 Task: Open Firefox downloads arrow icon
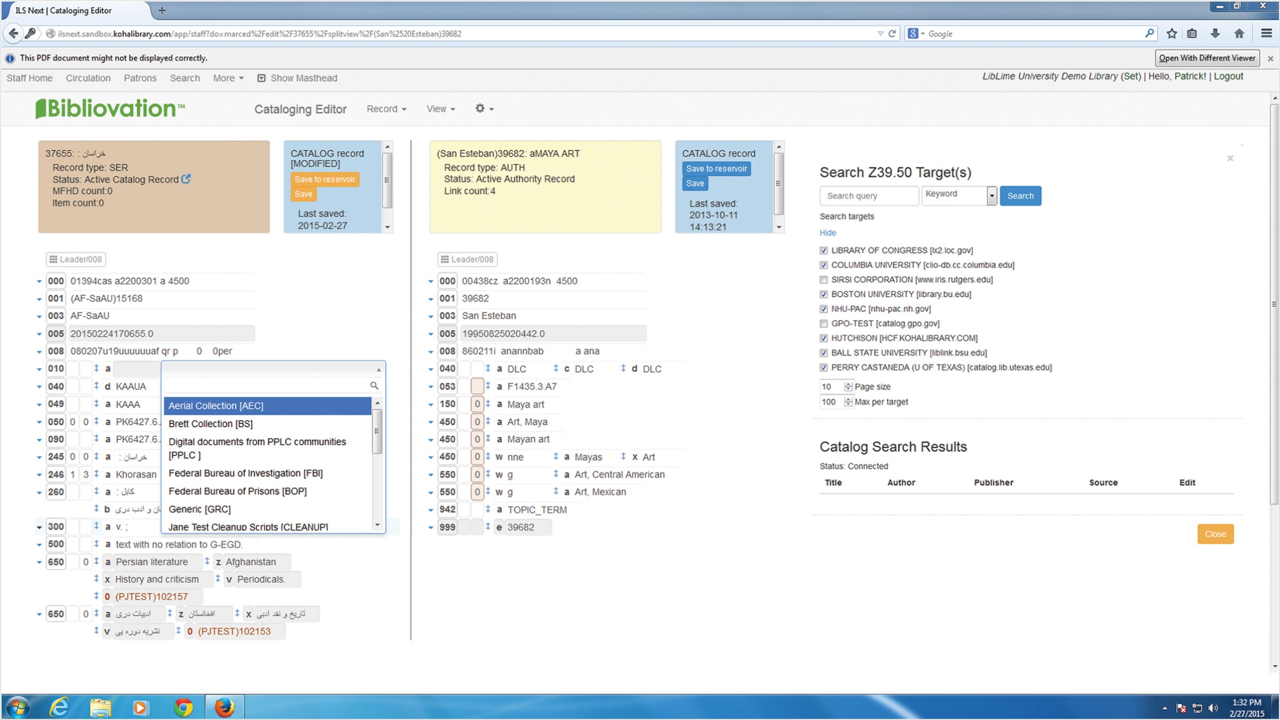click(1215, 33)
